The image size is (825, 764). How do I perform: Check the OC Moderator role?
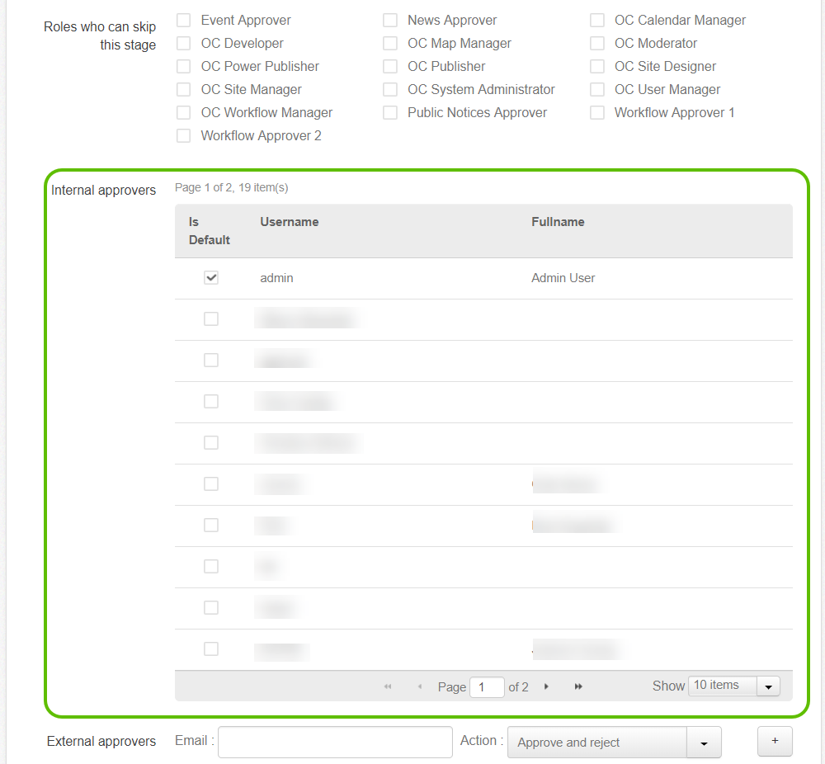(x=597, y=43)
